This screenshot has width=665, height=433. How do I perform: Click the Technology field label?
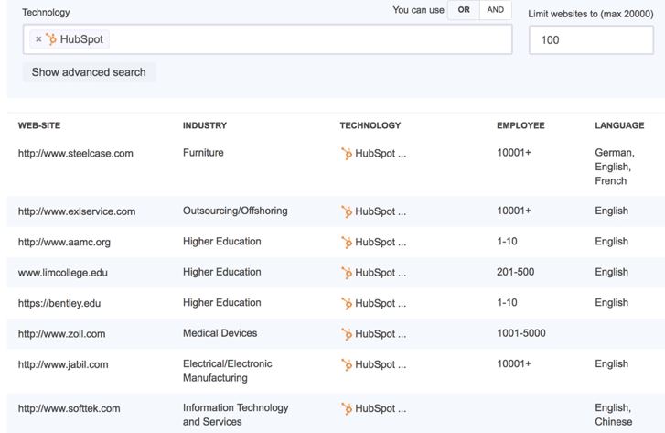[x=46, y=12]
